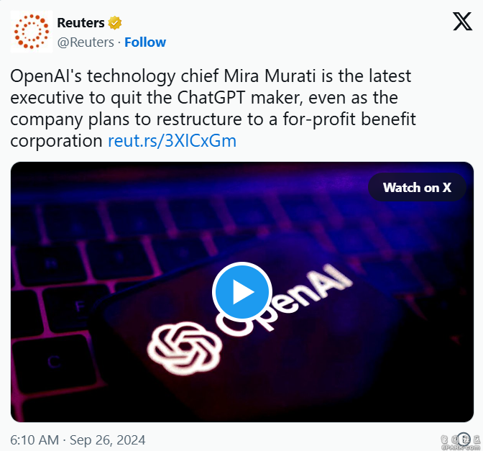Viewport: 483px width, 451px height.
Task: Play the OpenAI video
Action: (x=242, y=291)
